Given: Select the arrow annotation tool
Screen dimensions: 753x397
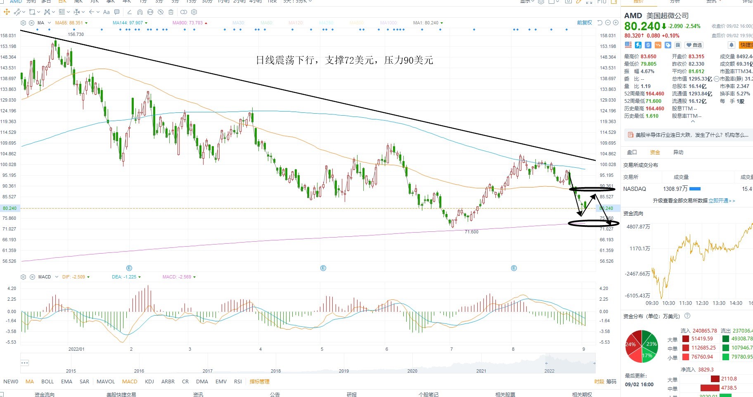Looking at the screenshot, I should click(91, 12).
